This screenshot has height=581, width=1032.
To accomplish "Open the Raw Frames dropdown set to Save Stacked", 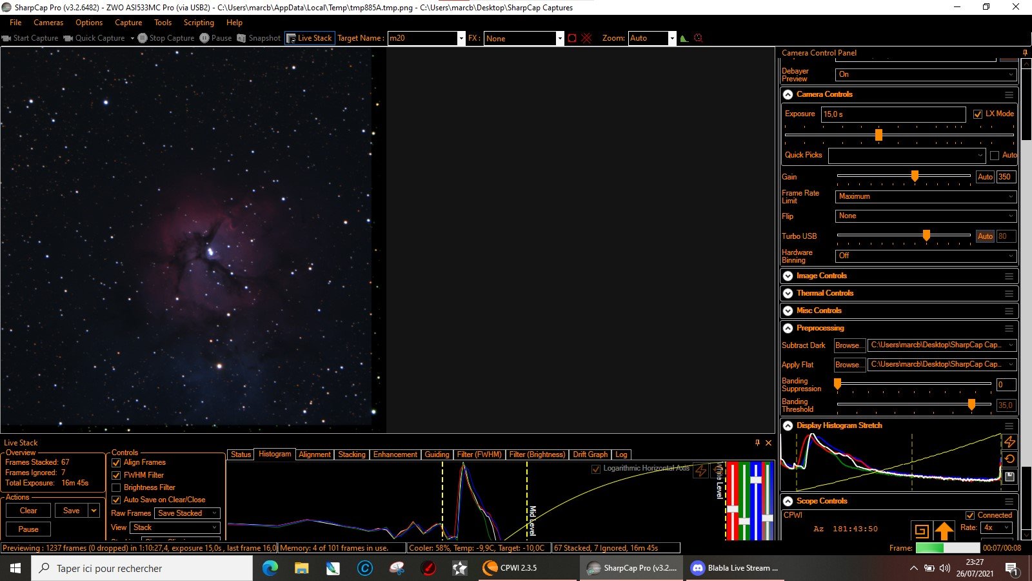I will click(x=188, y=513).
